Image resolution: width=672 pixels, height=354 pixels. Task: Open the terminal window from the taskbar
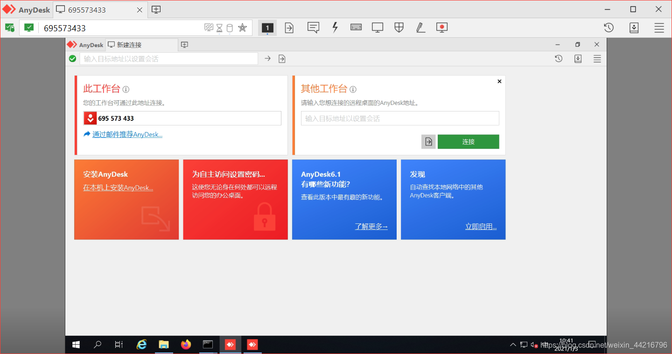208,345
